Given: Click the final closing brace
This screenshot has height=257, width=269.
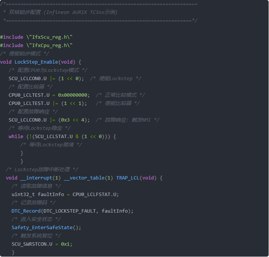Looking at the screenshot, I should pos(13,252).
